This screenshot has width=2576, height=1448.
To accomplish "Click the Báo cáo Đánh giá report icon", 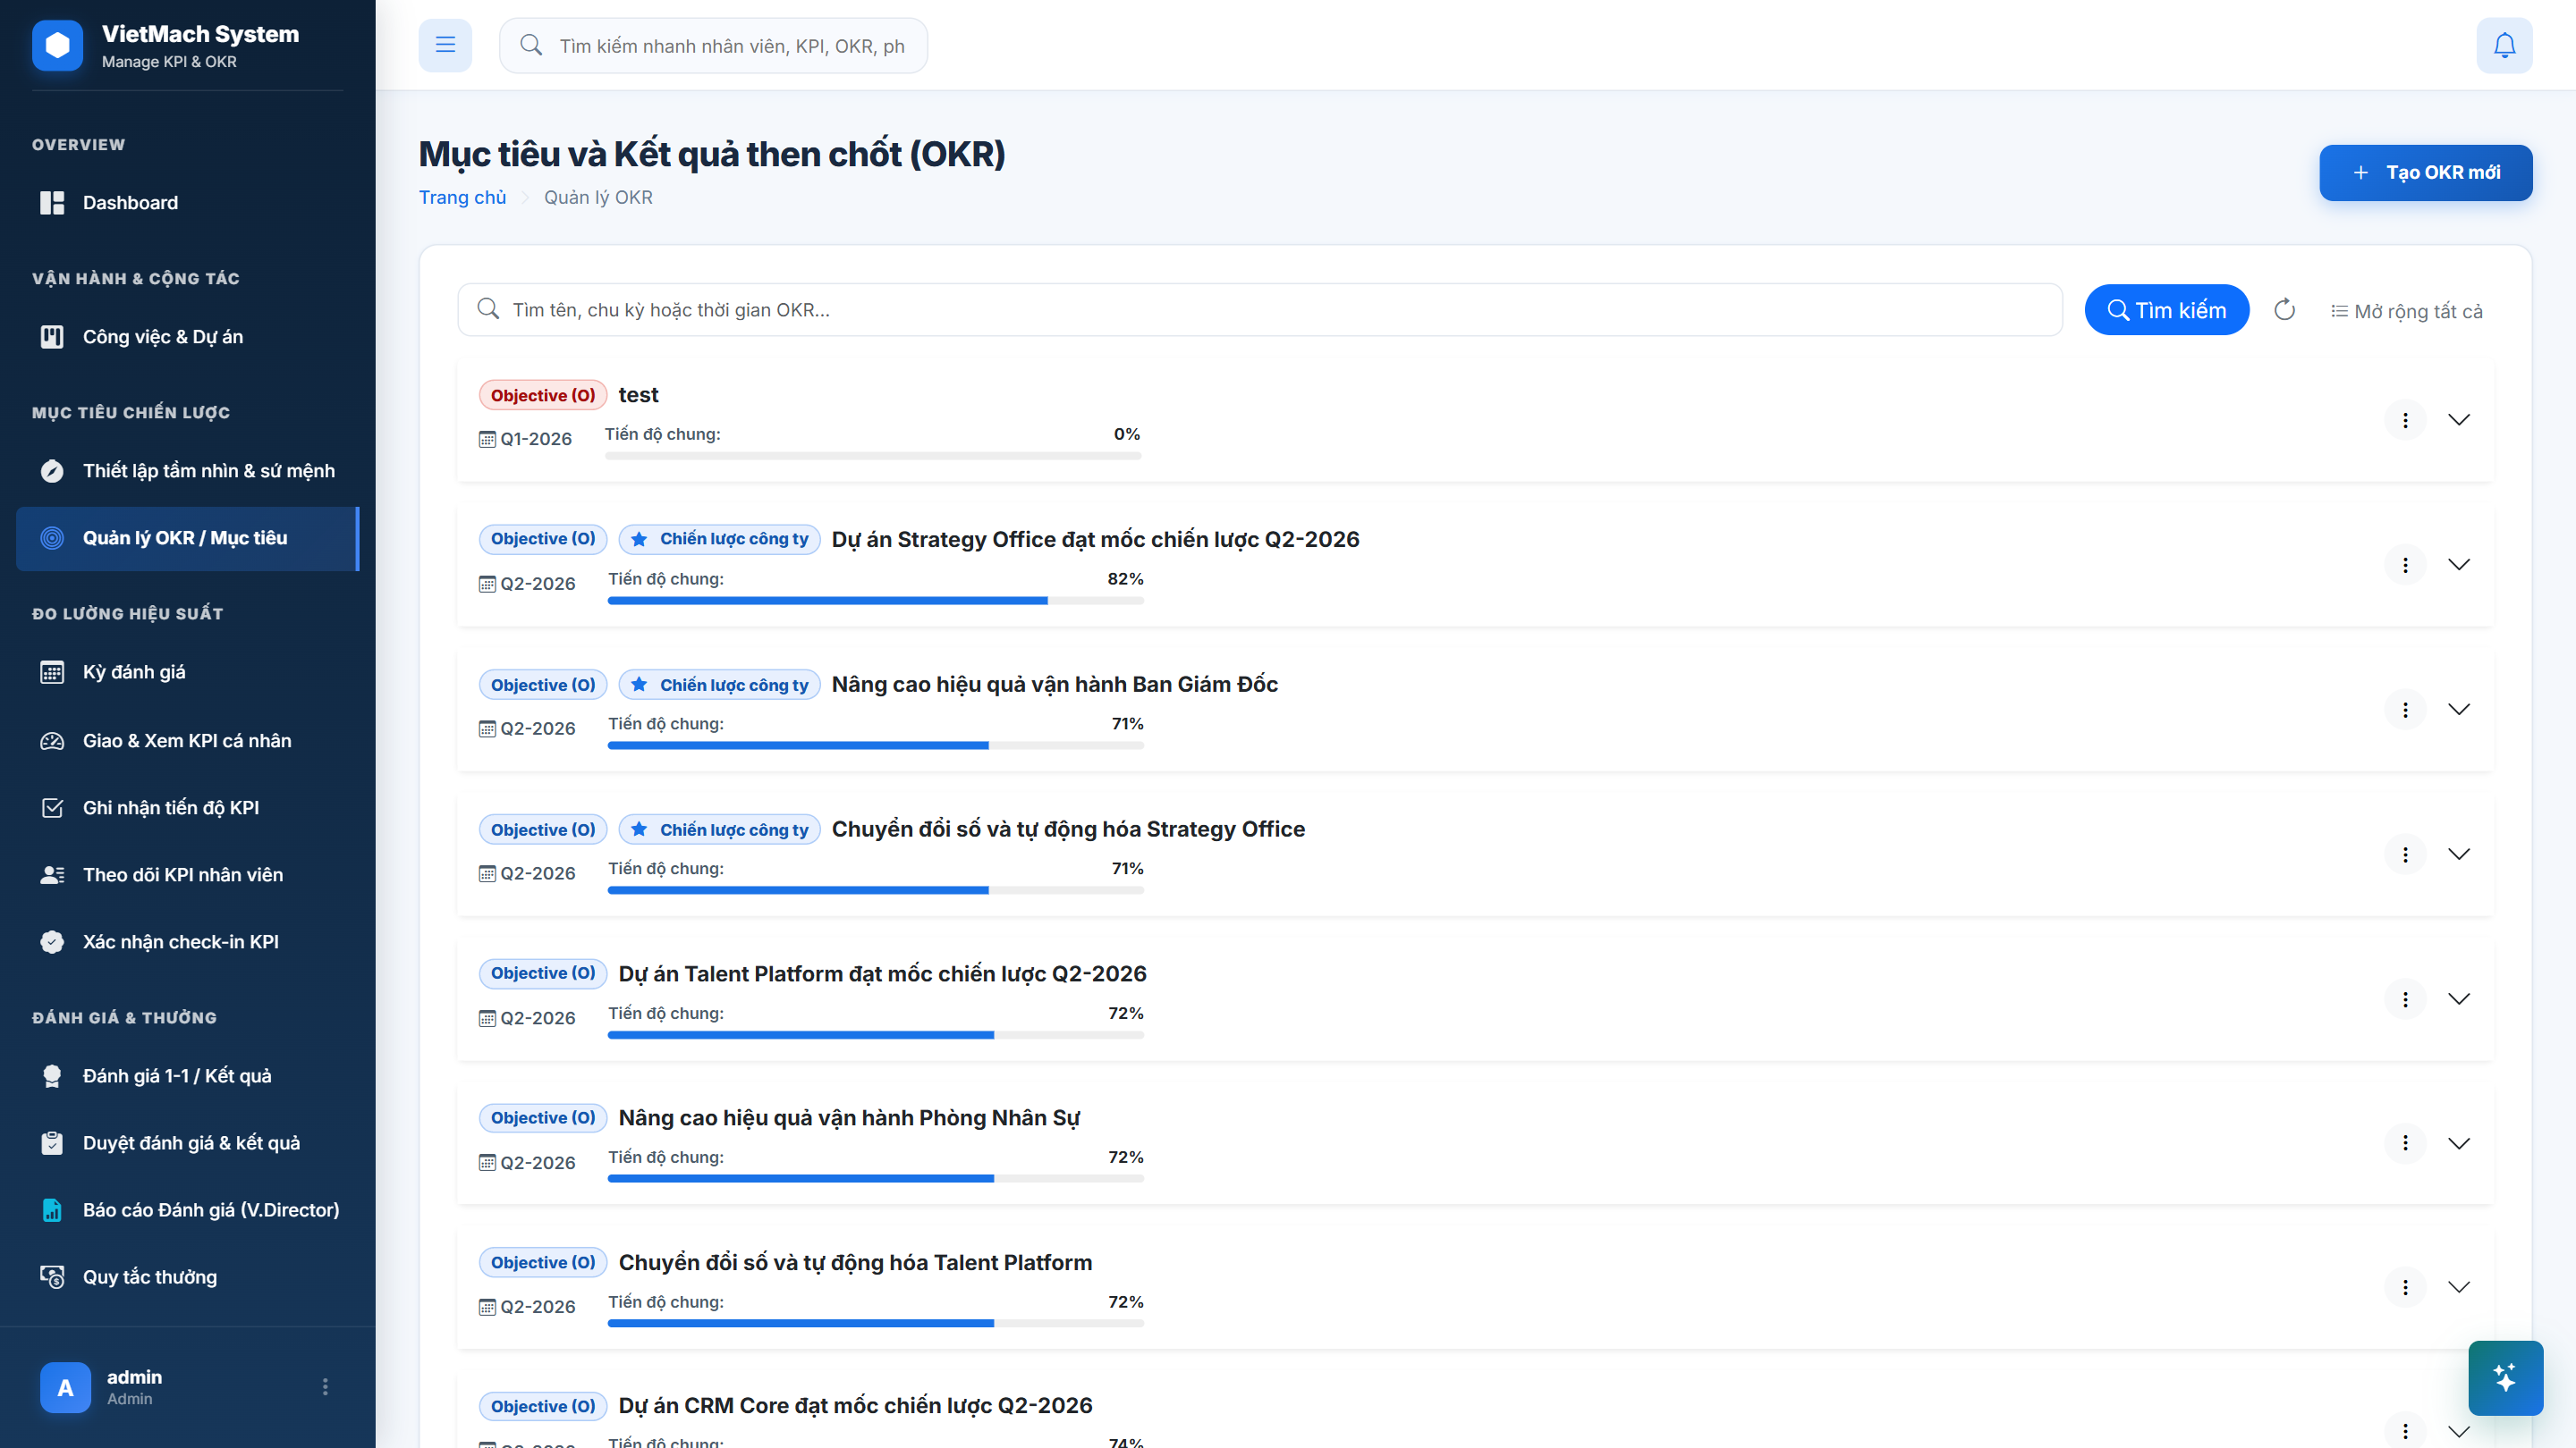I will tap(52, 1210).
